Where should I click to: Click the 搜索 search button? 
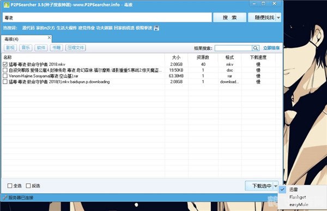pyautogui.click(x=229, y=17)
